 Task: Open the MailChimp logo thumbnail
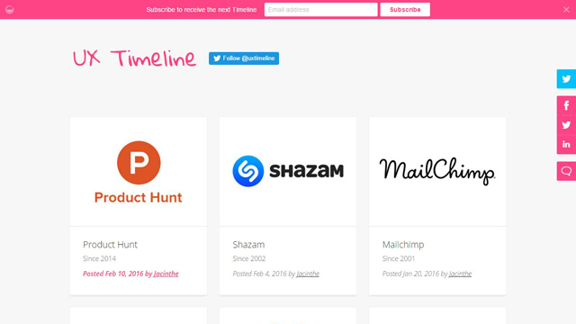(437, 172)
